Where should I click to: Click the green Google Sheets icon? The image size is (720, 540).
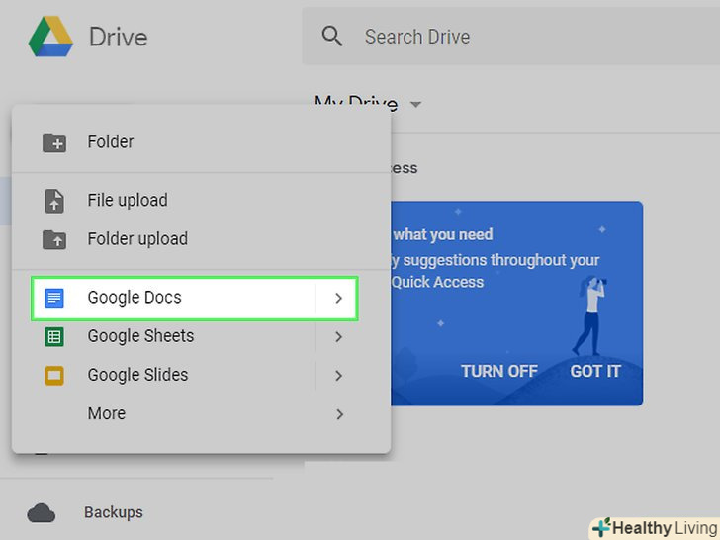click(x=54, y=336)
